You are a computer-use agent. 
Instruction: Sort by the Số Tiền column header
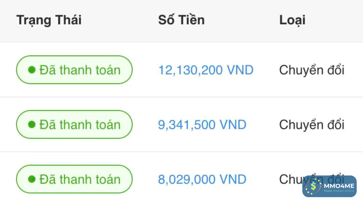coord(181,20)
